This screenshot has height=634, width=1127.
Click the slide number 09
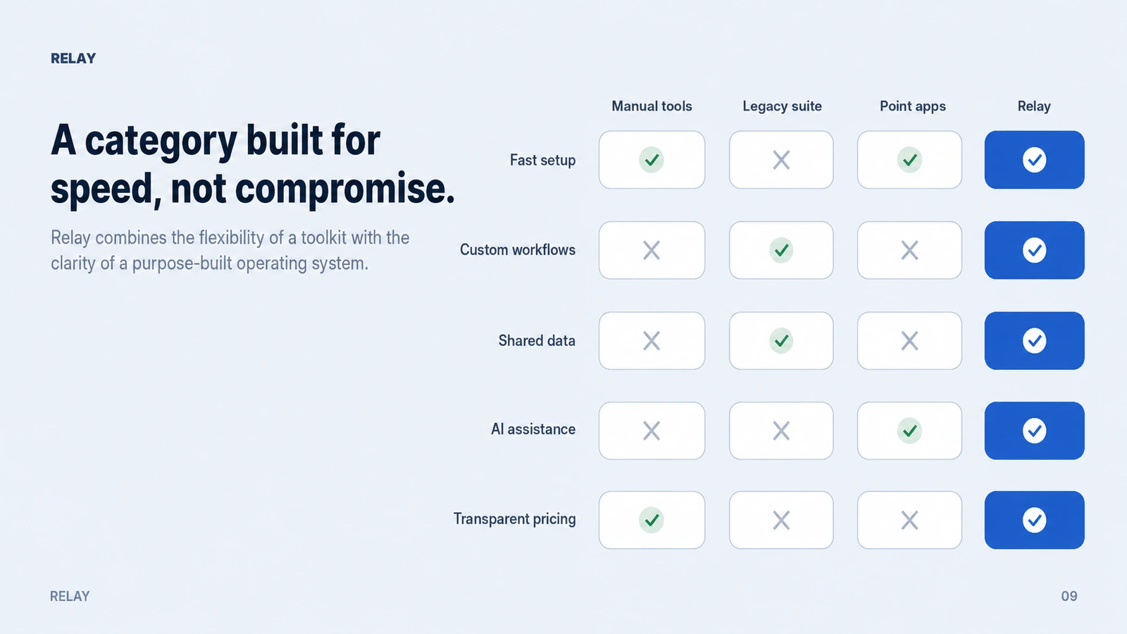[1069, 596]
